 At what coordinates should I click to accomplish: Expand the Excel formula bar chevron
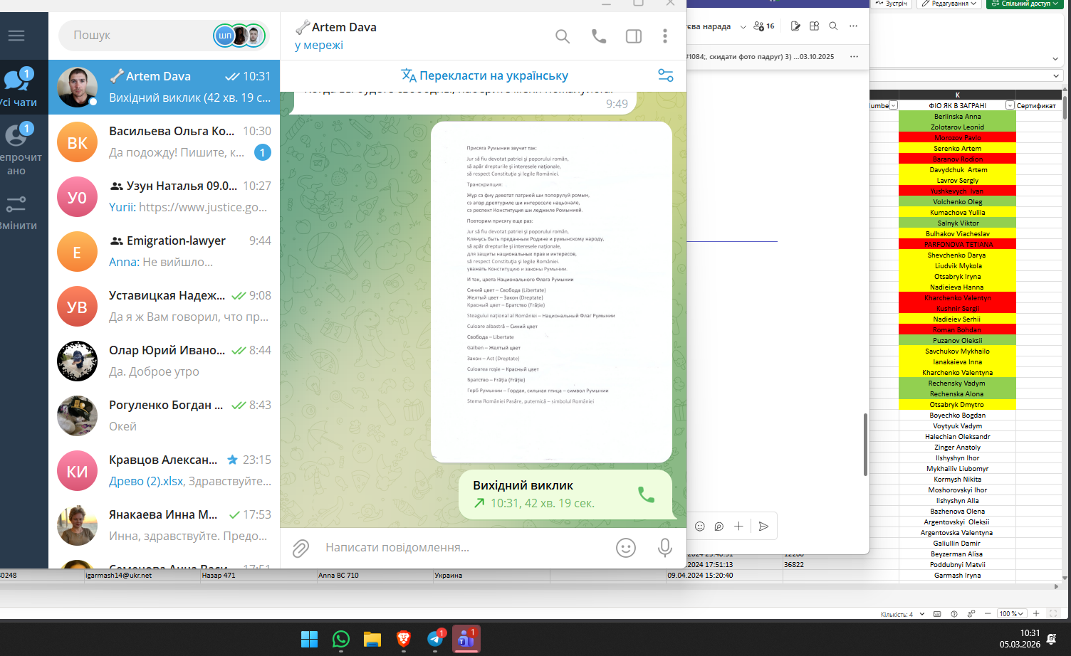coord(1056,75)
